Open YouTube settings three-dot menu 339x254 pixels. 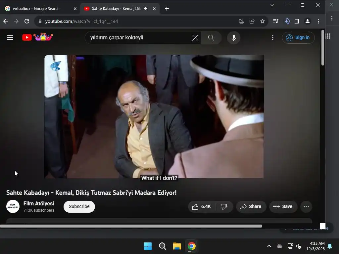tap(273, 38)
